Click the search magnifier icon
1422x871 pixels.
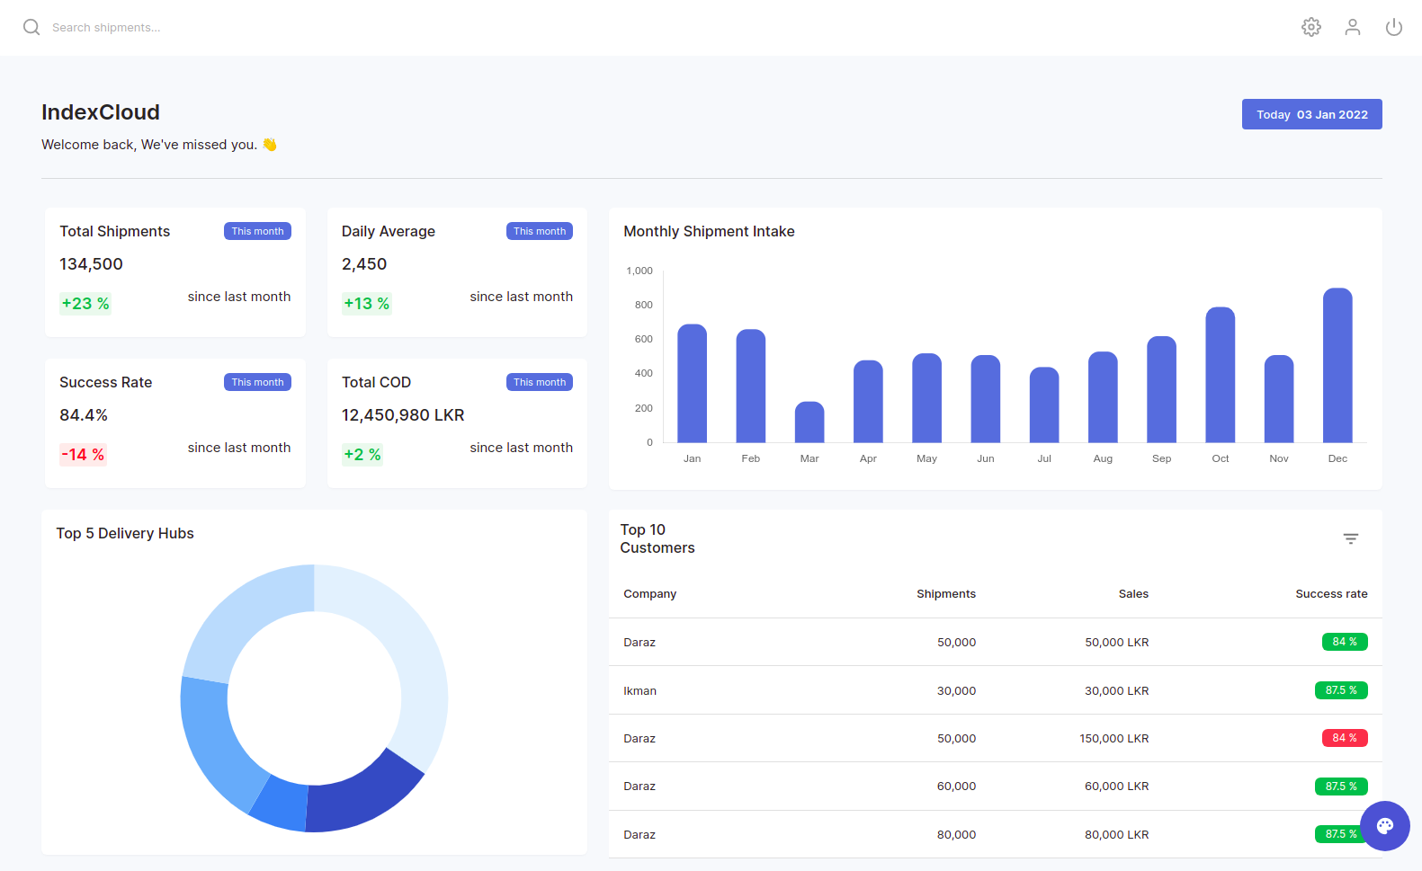[31, 27]
